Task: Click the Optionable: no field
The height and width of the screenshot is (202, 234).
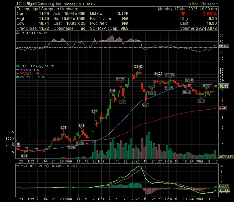Action: click(70, 28)
